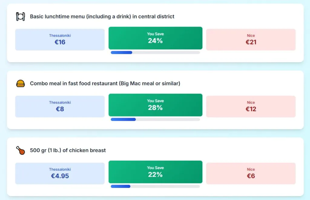Click the €12 Nice price value
Image resolution: width=310 pixels, height=200 pixels.
[251, 109]
